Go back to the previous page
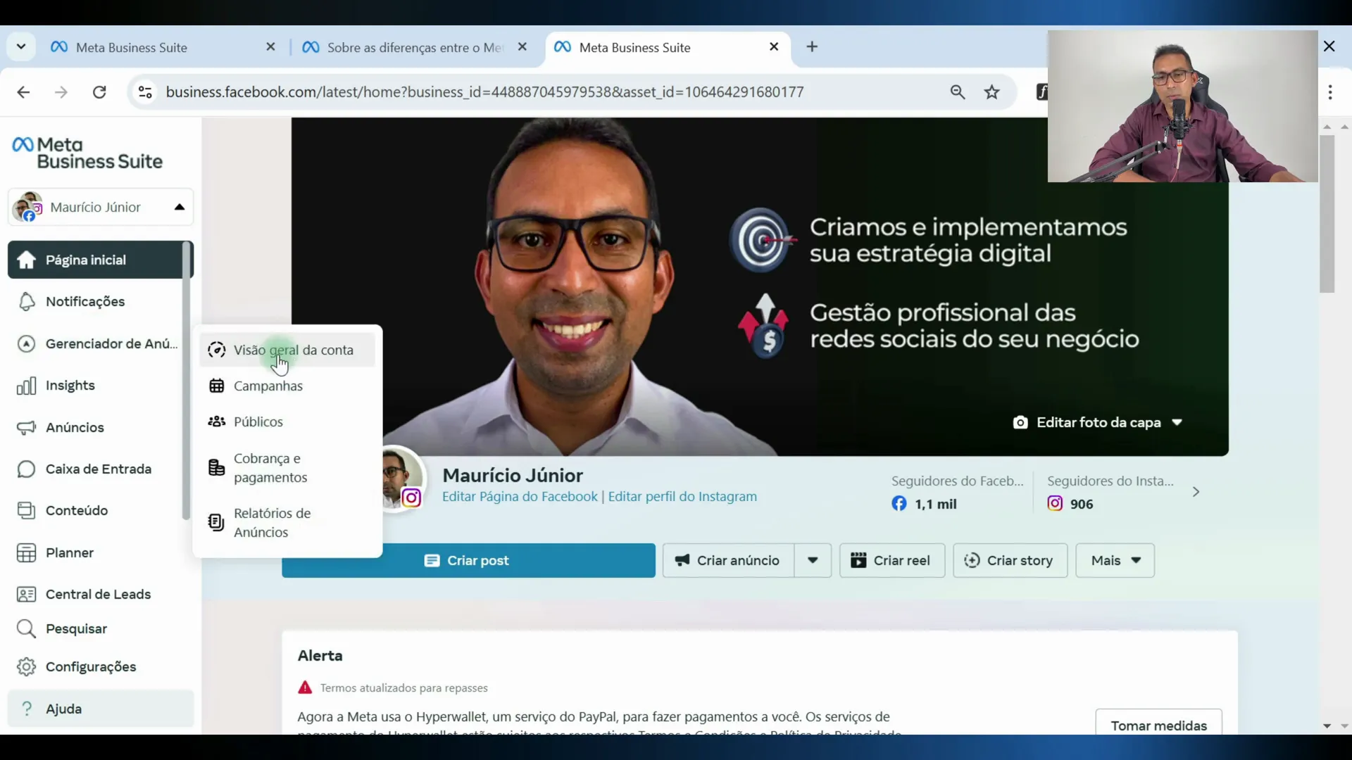 23,92
